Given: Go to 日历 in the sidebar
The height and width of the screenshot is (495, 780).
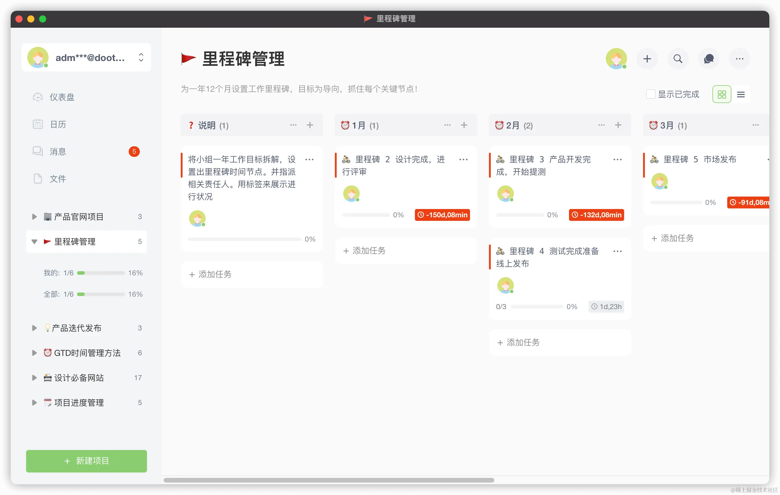Looking at the screenshot, I should click(58, 124).
